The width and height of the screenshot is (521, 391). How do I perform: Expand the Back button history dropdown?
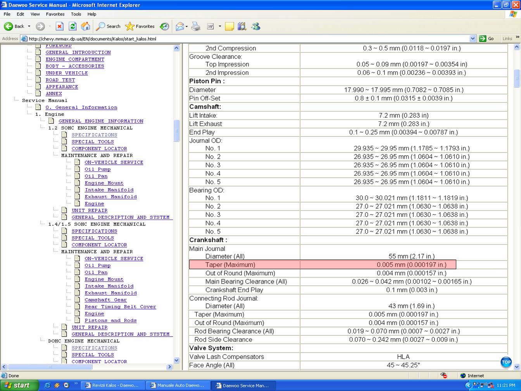point(29,26)
